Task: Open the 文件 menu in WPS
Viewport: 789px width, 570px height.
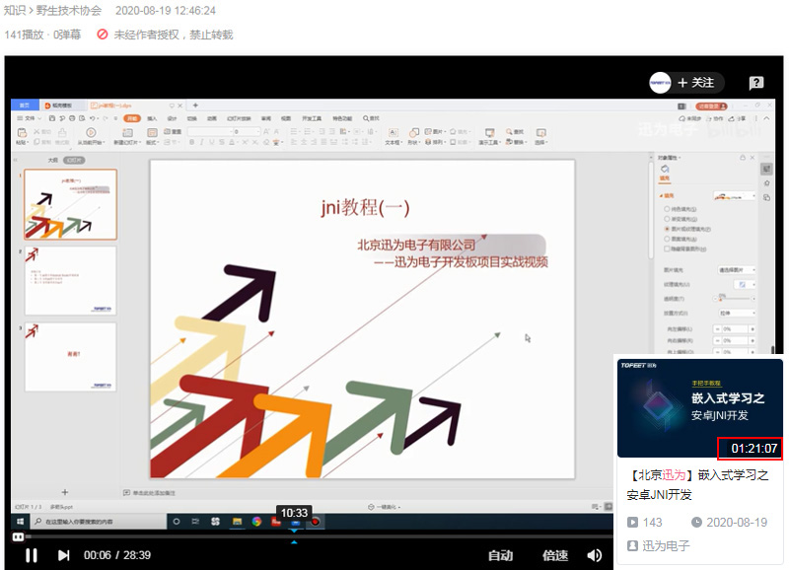Action: (30, 118)
